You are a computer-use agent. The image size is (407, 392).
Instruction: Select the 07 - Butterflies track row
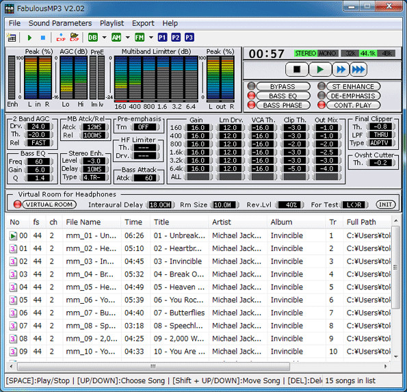(198, 313)
